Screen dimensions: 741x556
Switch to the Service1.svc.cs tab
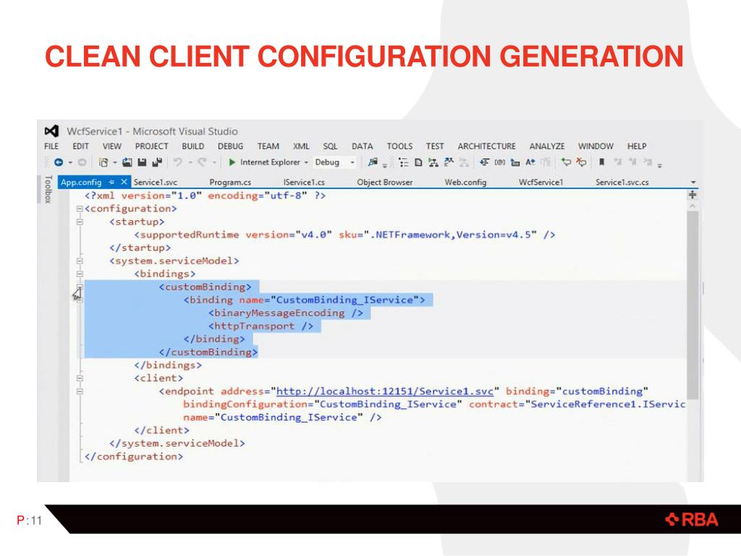pyautogui.click(x=622, y=182)
